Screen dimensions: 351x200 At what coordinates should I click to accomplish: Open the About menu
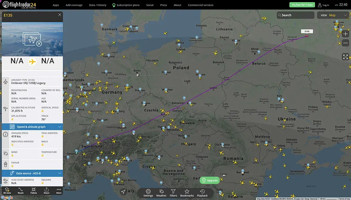(177, 5)
